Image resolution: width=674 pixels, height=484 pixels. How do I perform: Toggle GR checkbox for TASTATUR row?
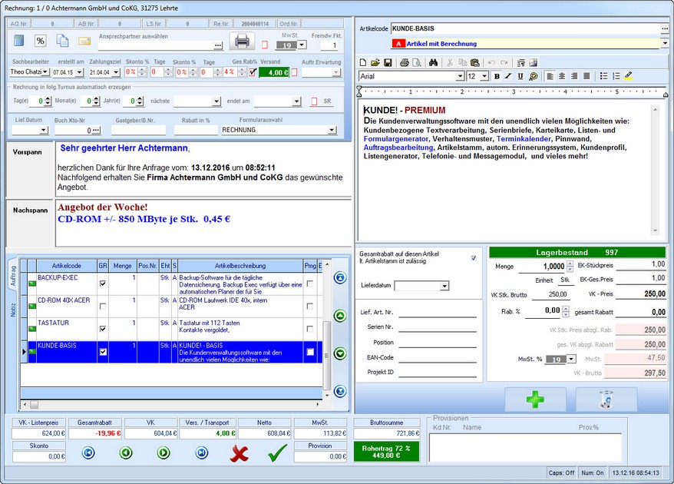(103, 329)
